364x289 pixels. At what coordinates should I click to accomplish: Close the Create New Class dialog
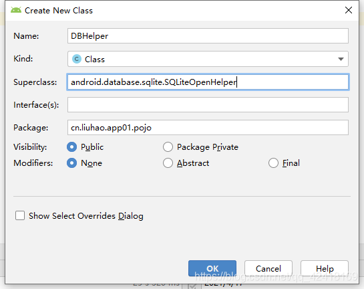[x=349, y=10]
